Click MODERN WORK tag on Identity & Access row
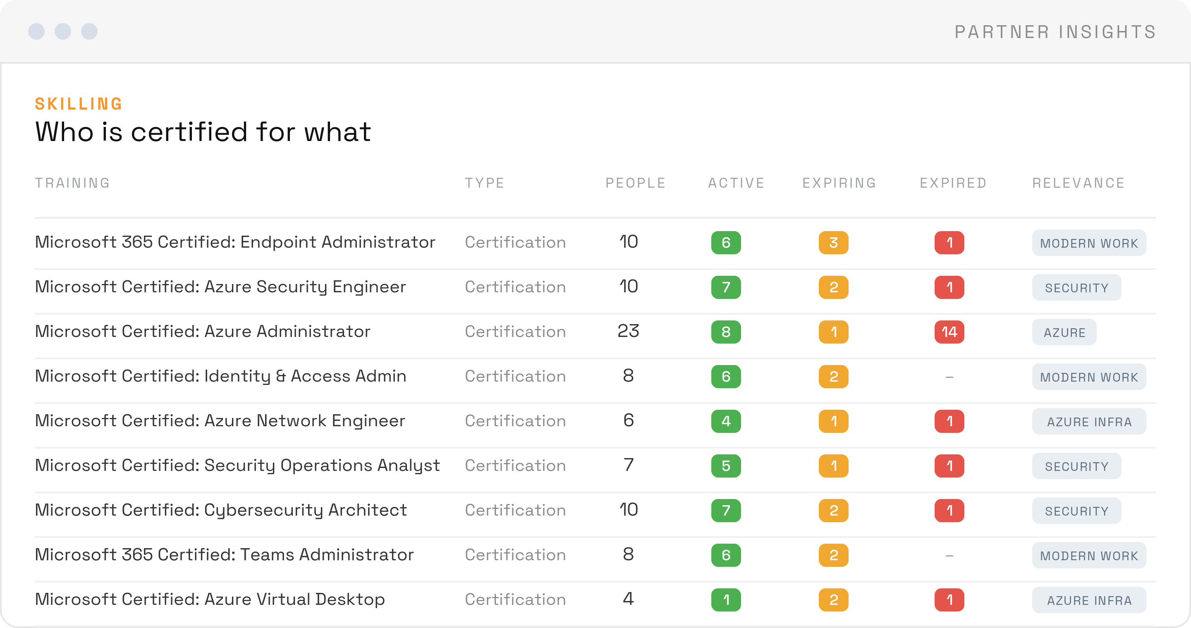The image size is (1191, 628). 1089,377
